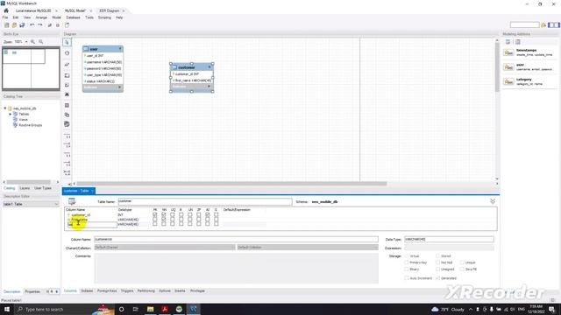Collapse the schema node in Catalog Tree
The width and height of the screenshot is (561, 315).
(5, 108)
